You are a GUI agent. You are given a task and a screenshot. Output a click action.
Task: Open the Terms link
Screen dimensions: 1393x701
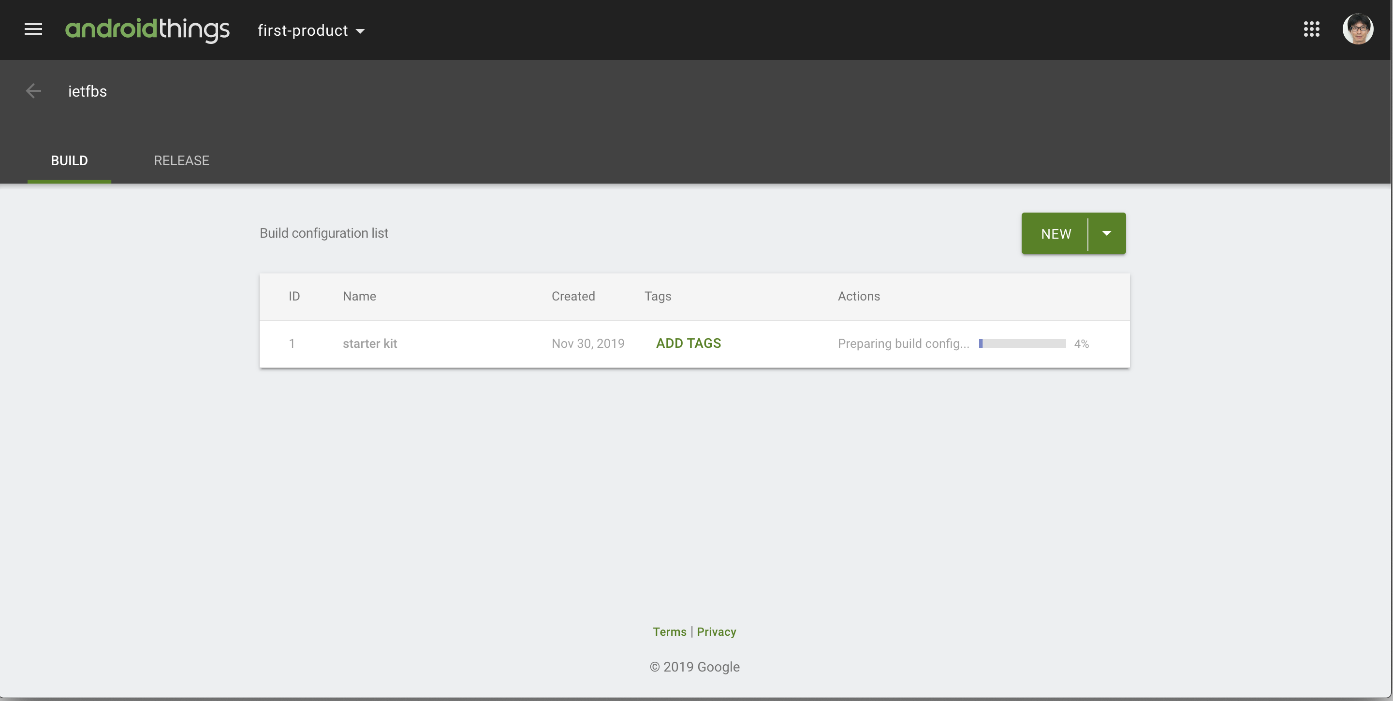coord(669,631)
